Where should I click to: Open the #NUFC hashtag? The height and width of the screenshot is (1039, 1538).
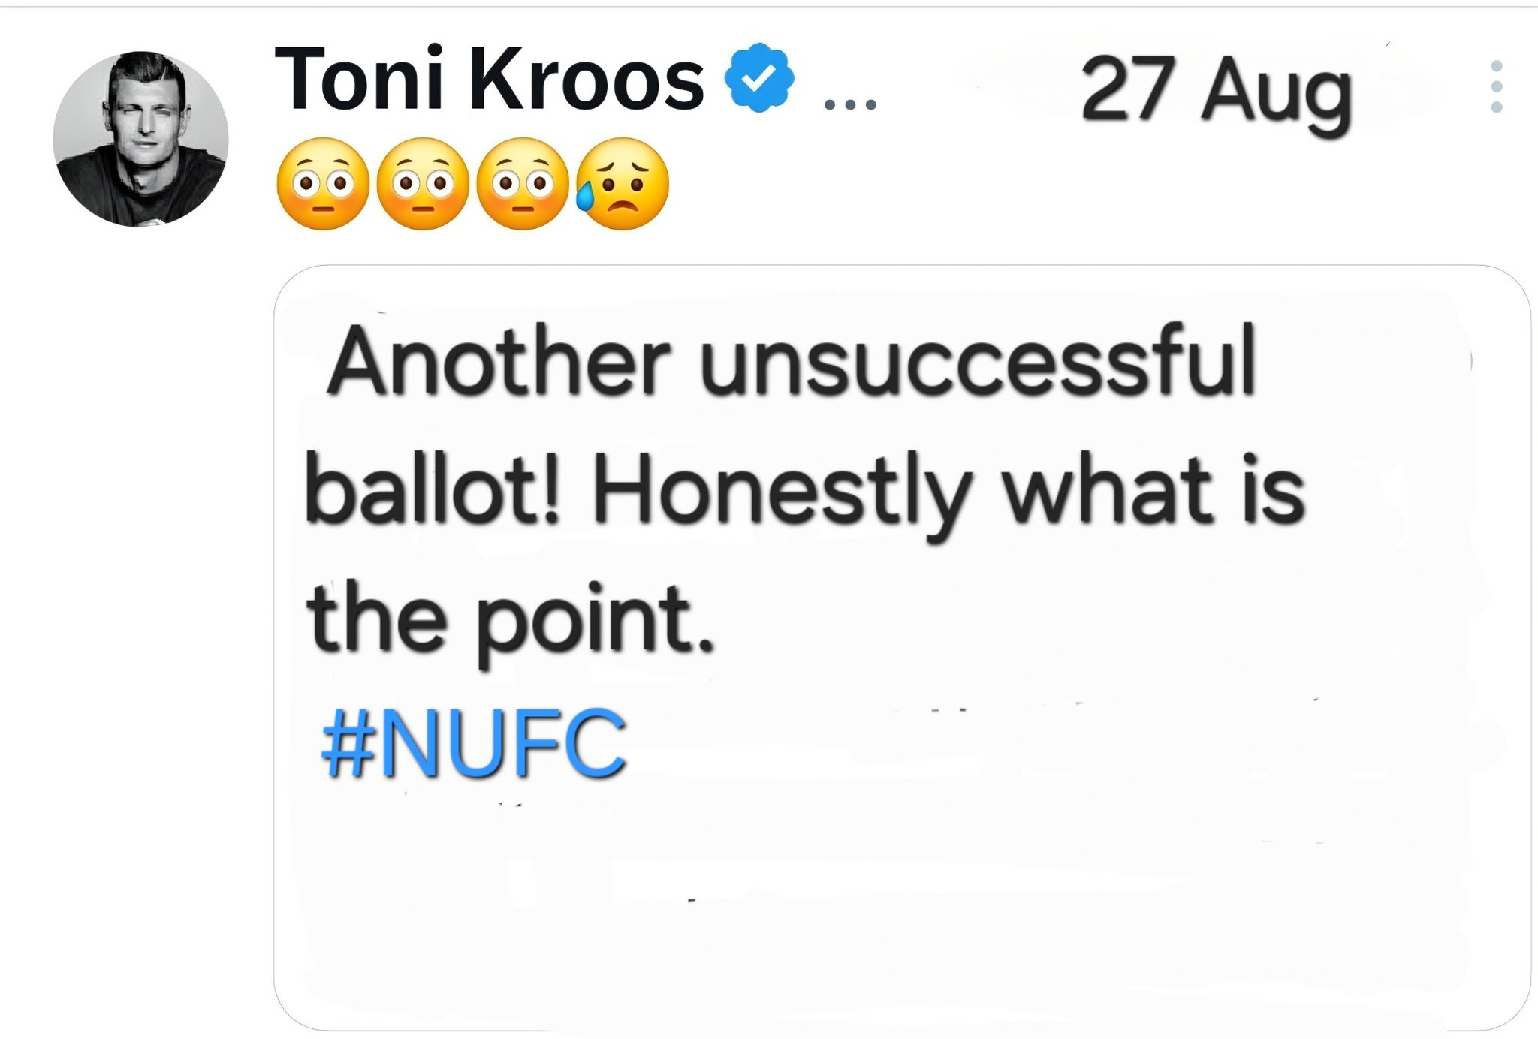click(473, 745)
